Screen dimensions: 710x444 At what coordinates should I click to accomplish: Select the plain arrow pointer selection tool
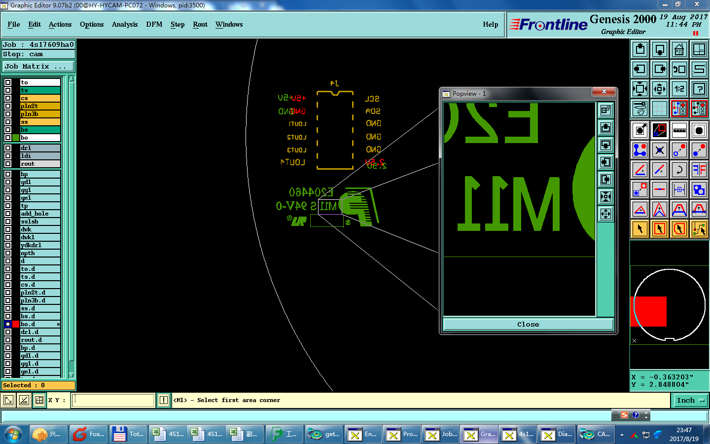pos(640,229)
